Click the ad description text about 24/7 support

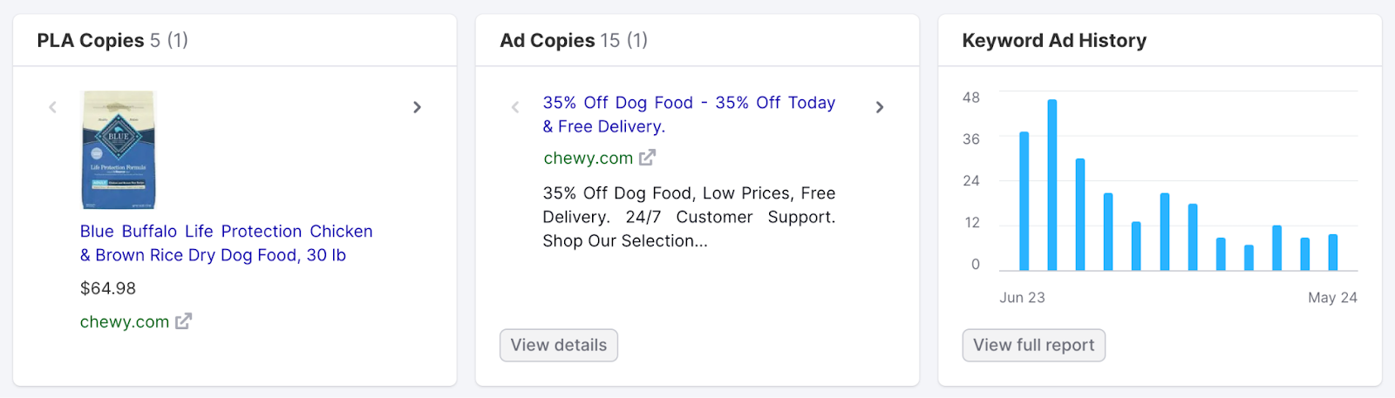point(688,217)
